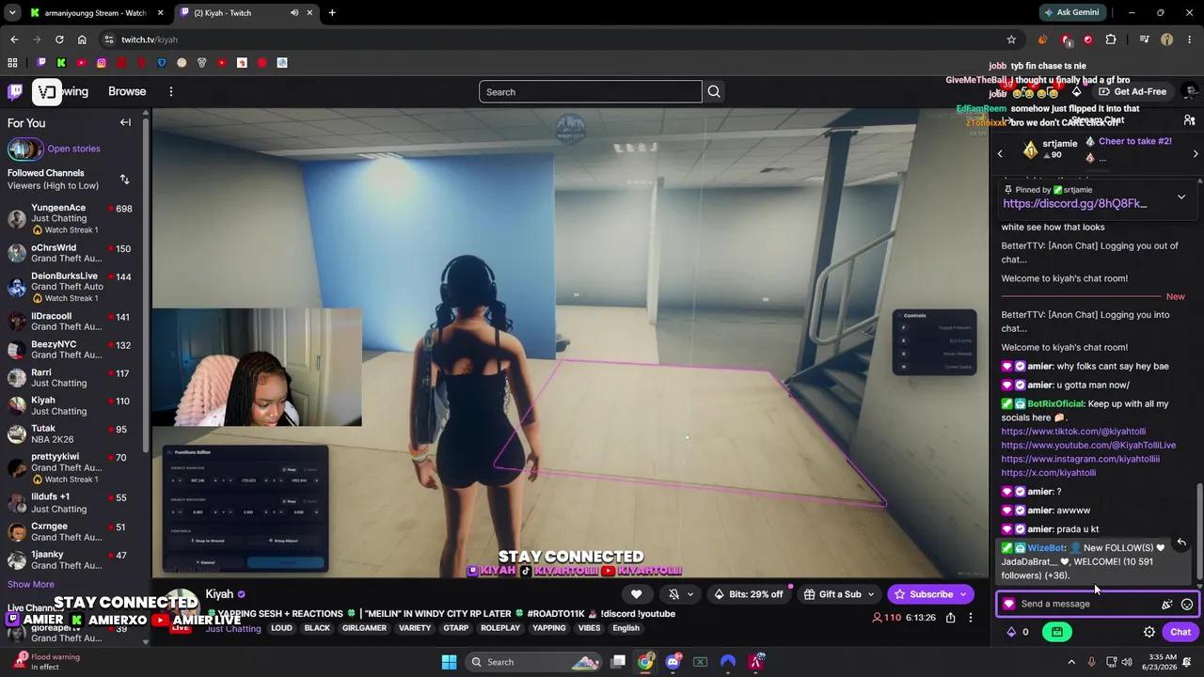Open the bookmarks apps grid icon
This screenshot has width=1204, height=677.
pyautogui.click(x=12, y=63)
